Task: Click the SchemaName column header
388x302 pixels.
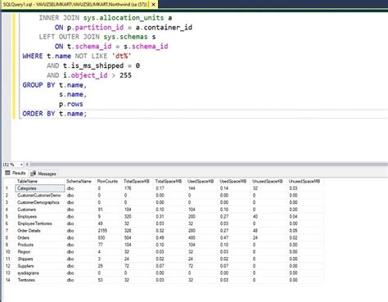Action: pos(80,181)
